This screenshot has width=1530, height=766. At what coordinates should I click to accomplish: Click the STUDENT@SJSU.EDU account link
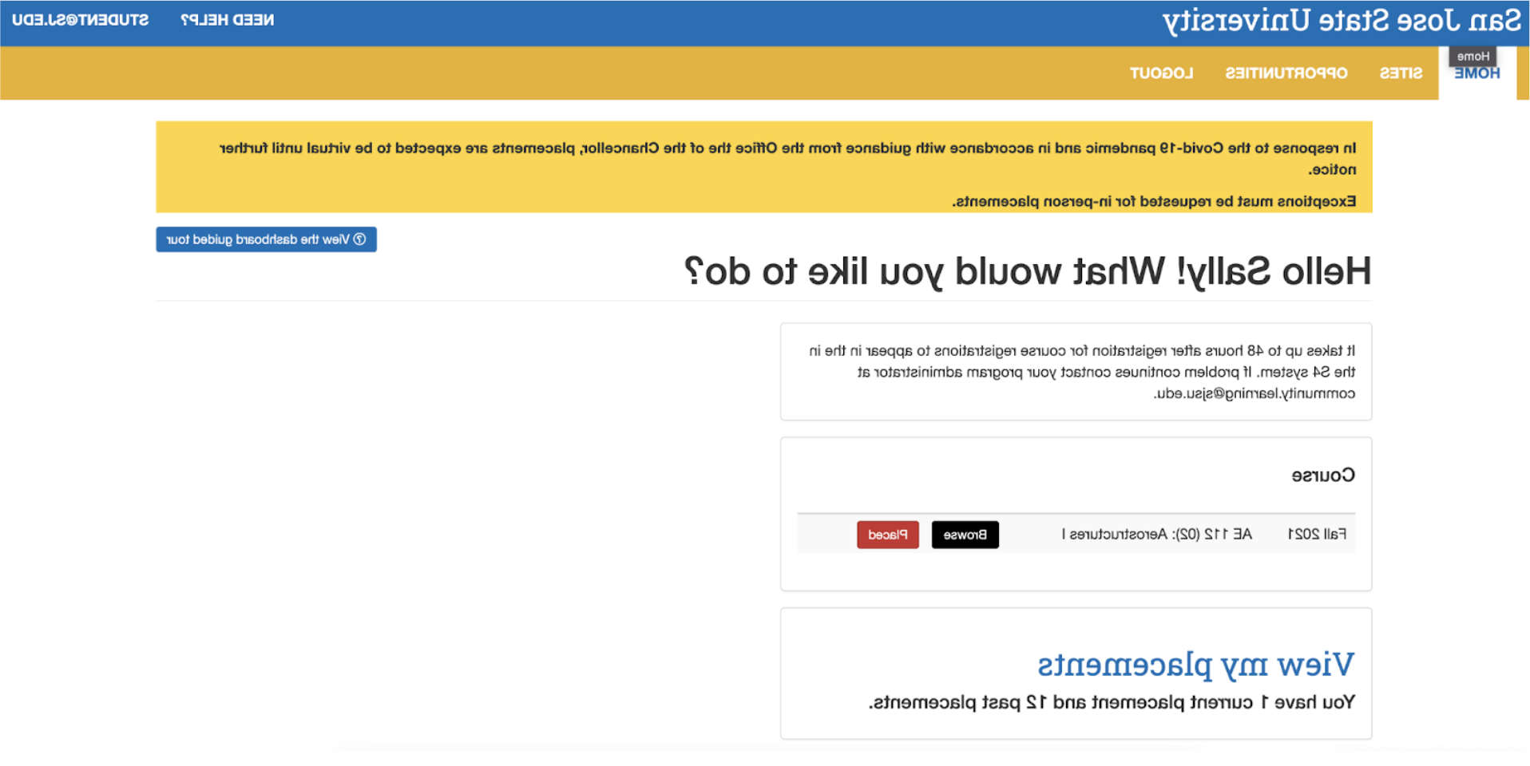pos(81,20)
